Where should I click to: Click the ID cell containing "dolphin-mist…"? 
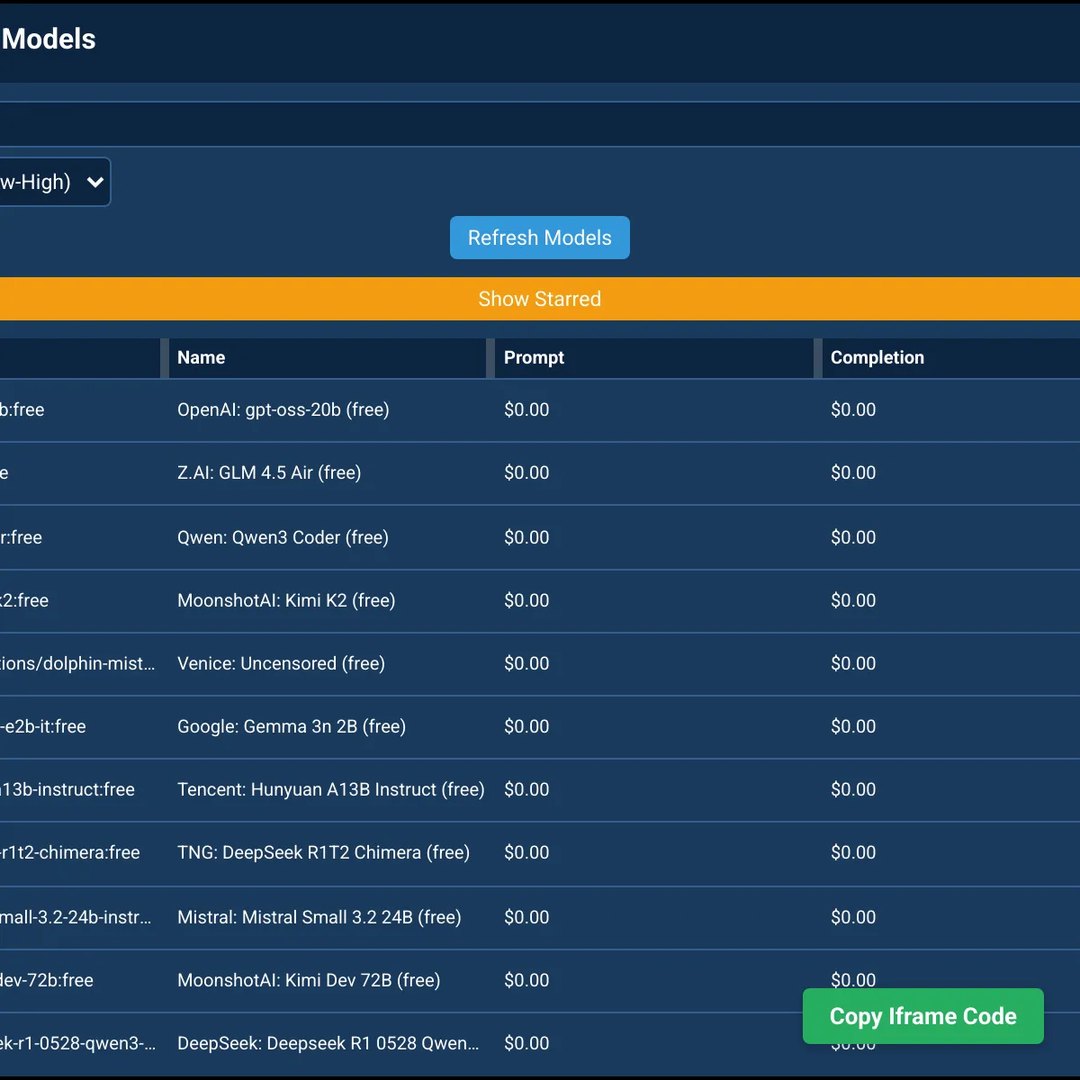tap(77, 663)
